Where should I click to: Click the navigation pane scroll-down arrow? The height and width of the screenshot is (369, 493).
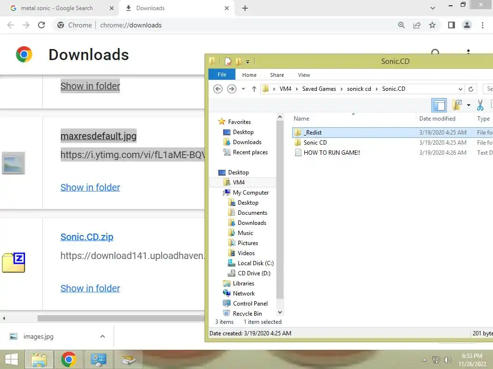click(280, 312)
